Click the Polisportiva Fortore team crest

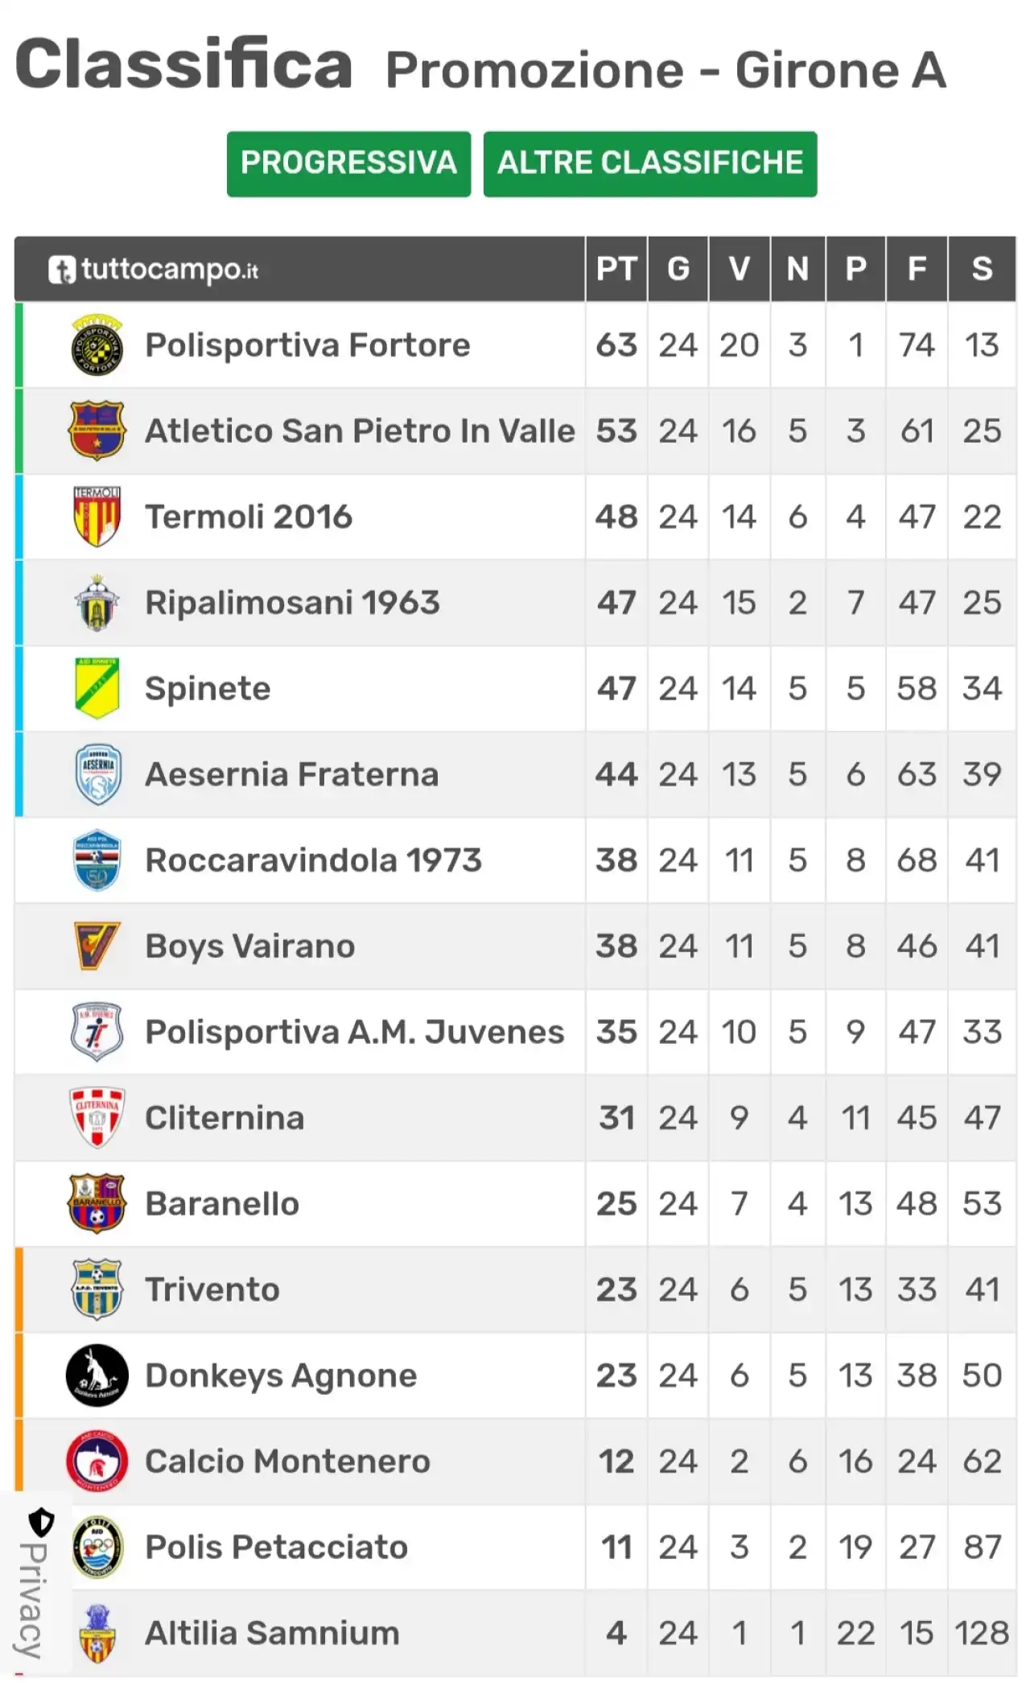(x=97, y=345)
